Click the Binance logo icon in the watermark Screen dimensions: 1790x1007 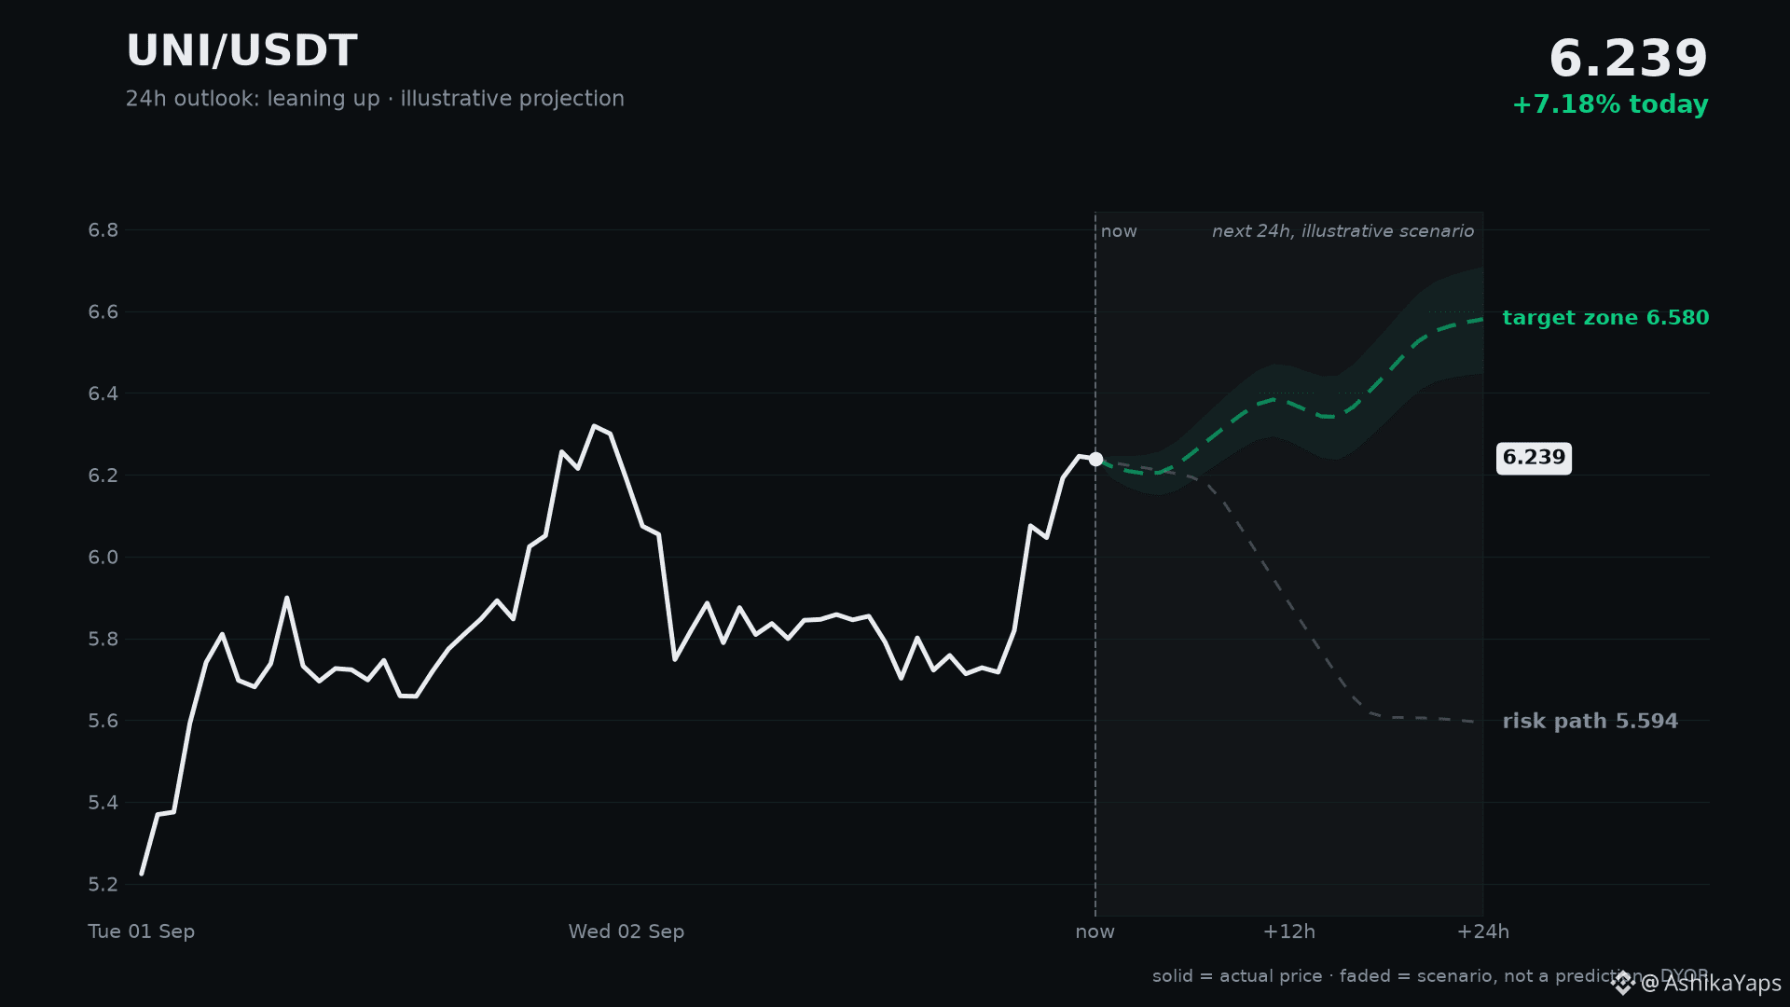[1623, 983]
